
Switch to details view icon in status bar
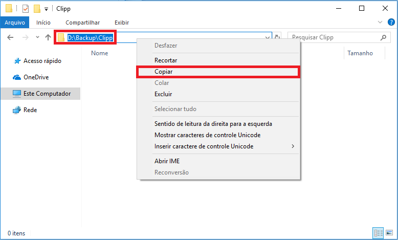pos(379,233)
